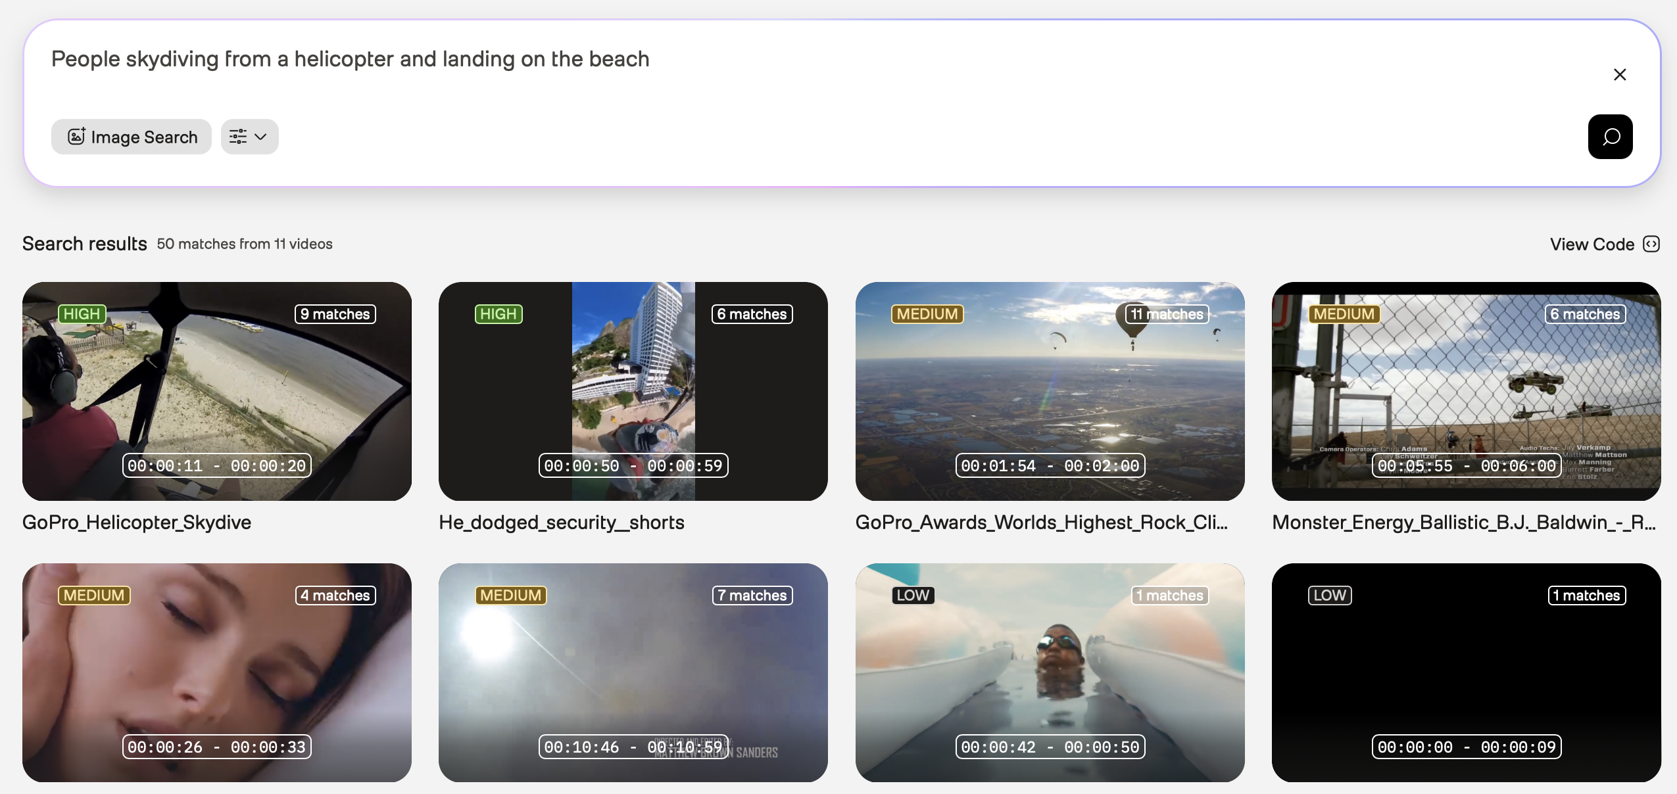The height and width of the screenshot is (794, 1677).
Task: Click timestamp 00:00:11 - 00:00:20 label
Action: 216,466
